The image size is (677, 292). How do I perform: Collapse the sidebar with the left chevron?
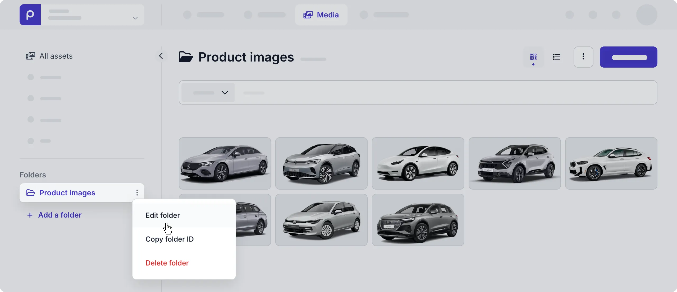click(x=161, y=56)
